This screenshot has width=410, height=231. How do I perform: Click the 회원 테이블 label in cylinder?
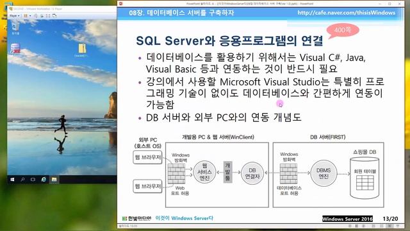tap(365, 171)
